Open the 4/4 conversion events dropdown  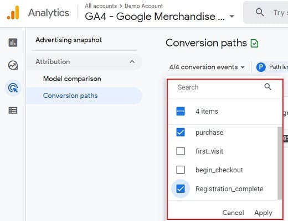click(x=207, y=67)
